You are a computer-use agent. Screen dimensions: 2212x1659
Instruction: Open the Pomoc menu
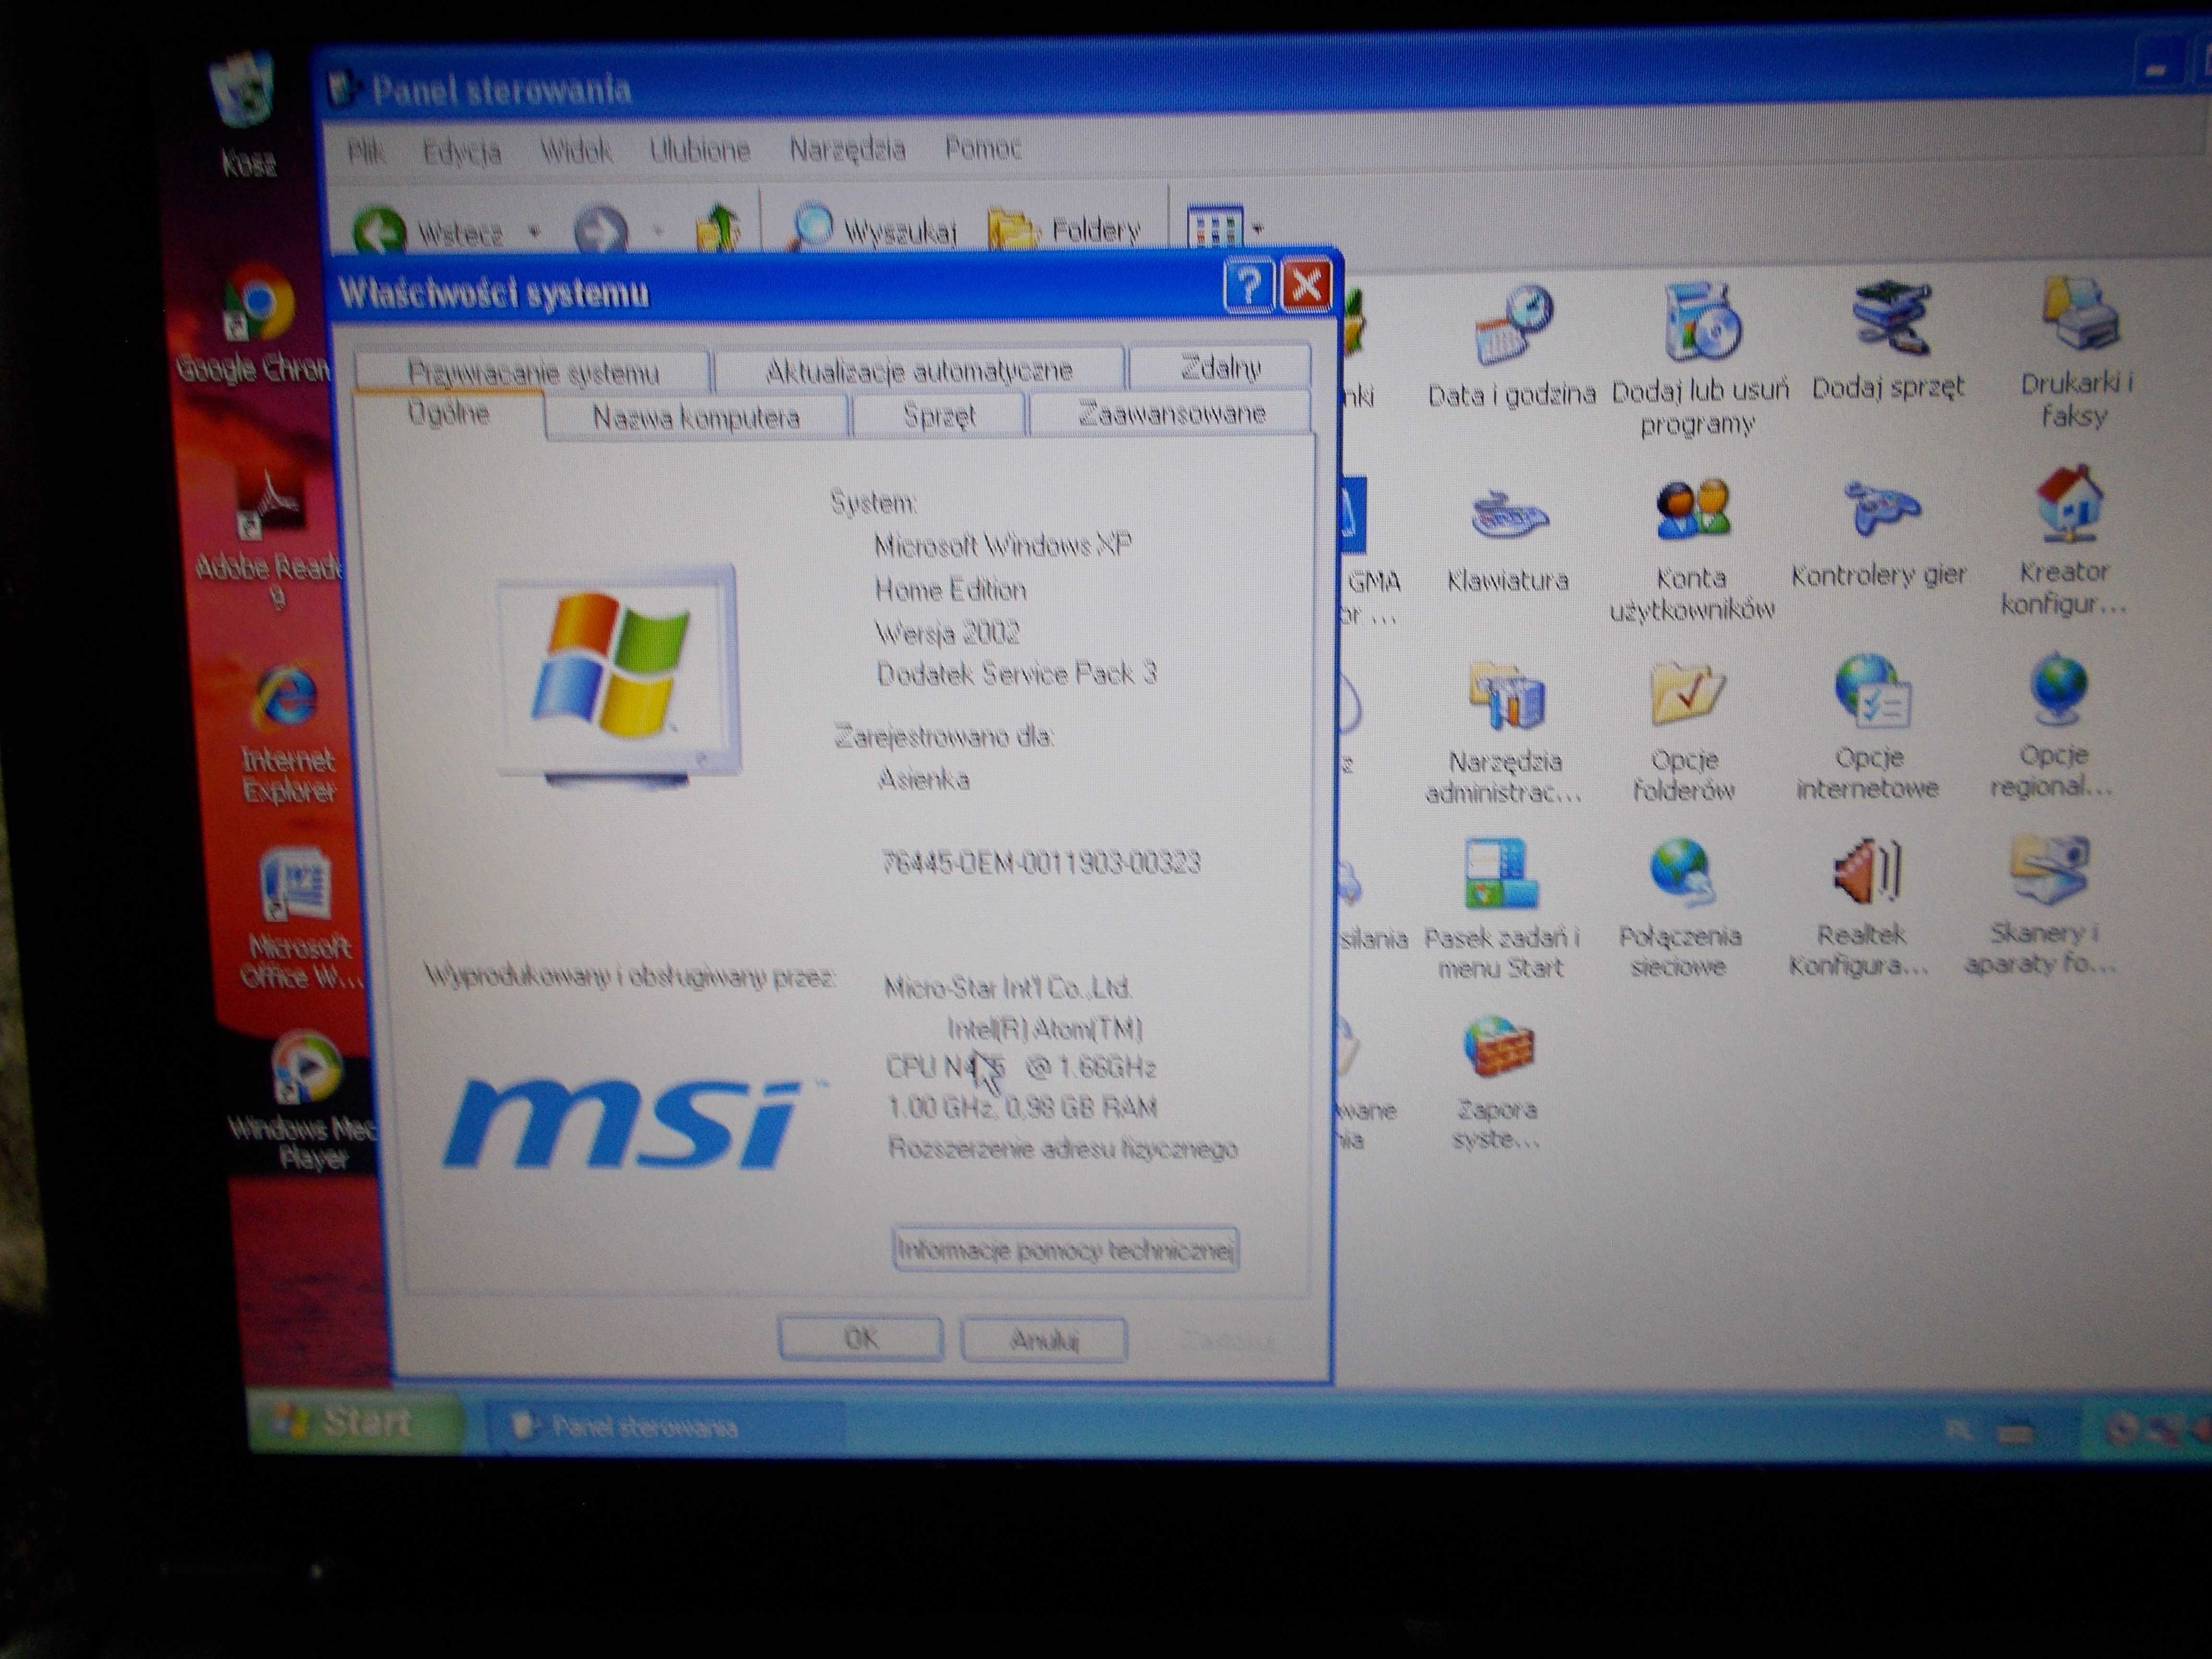(984, 149)
